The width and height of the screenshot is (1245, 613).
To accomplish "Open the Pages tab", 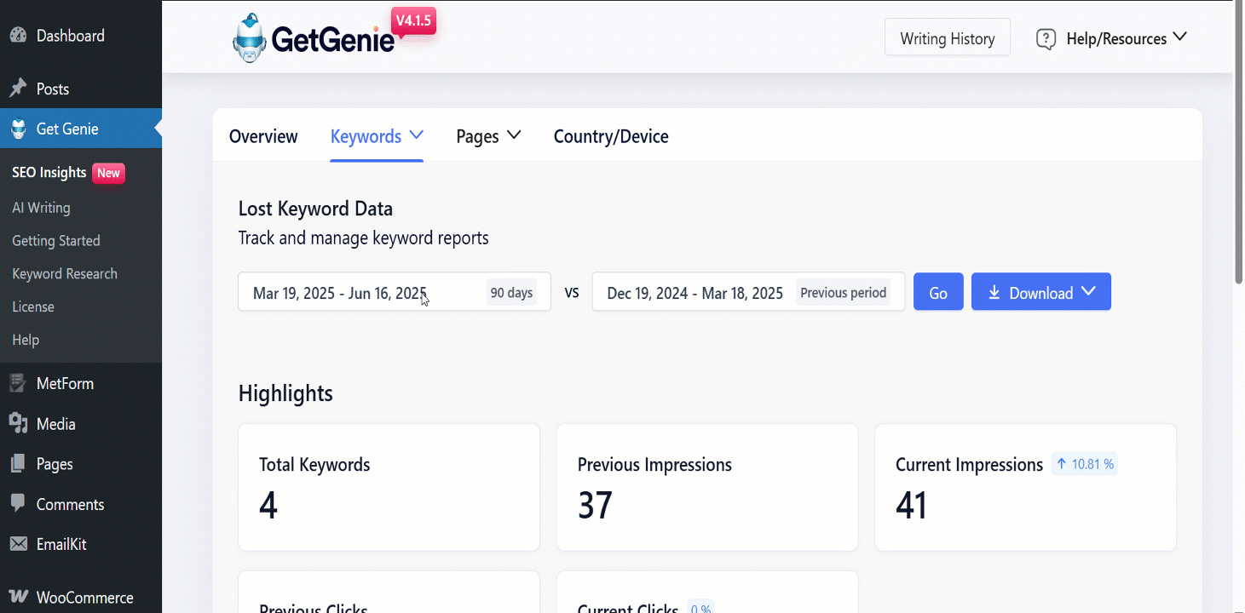I will click(477, 136).
